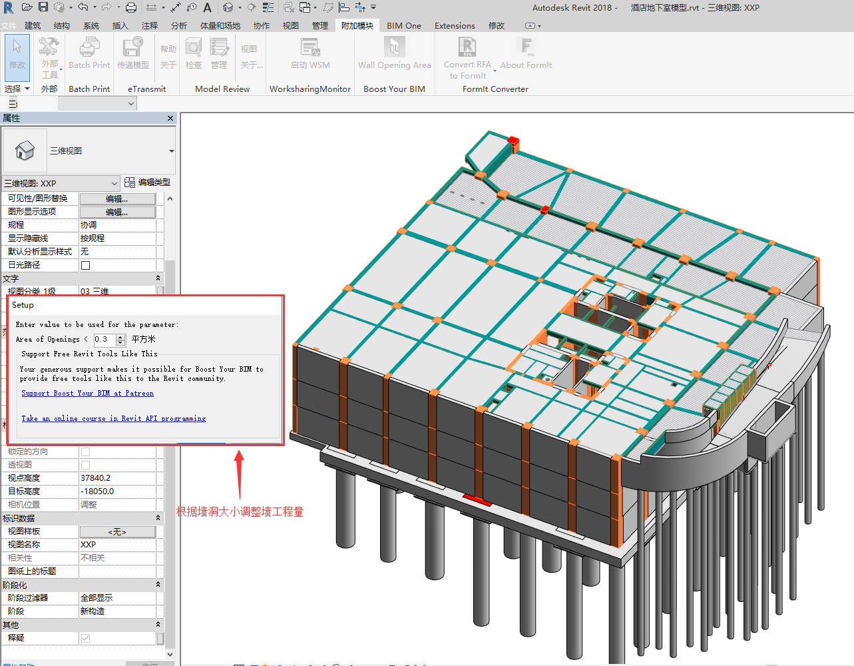Click the Area of Openings value field
Viewport: 854px width, 666px height.
[x=105, y=340]
